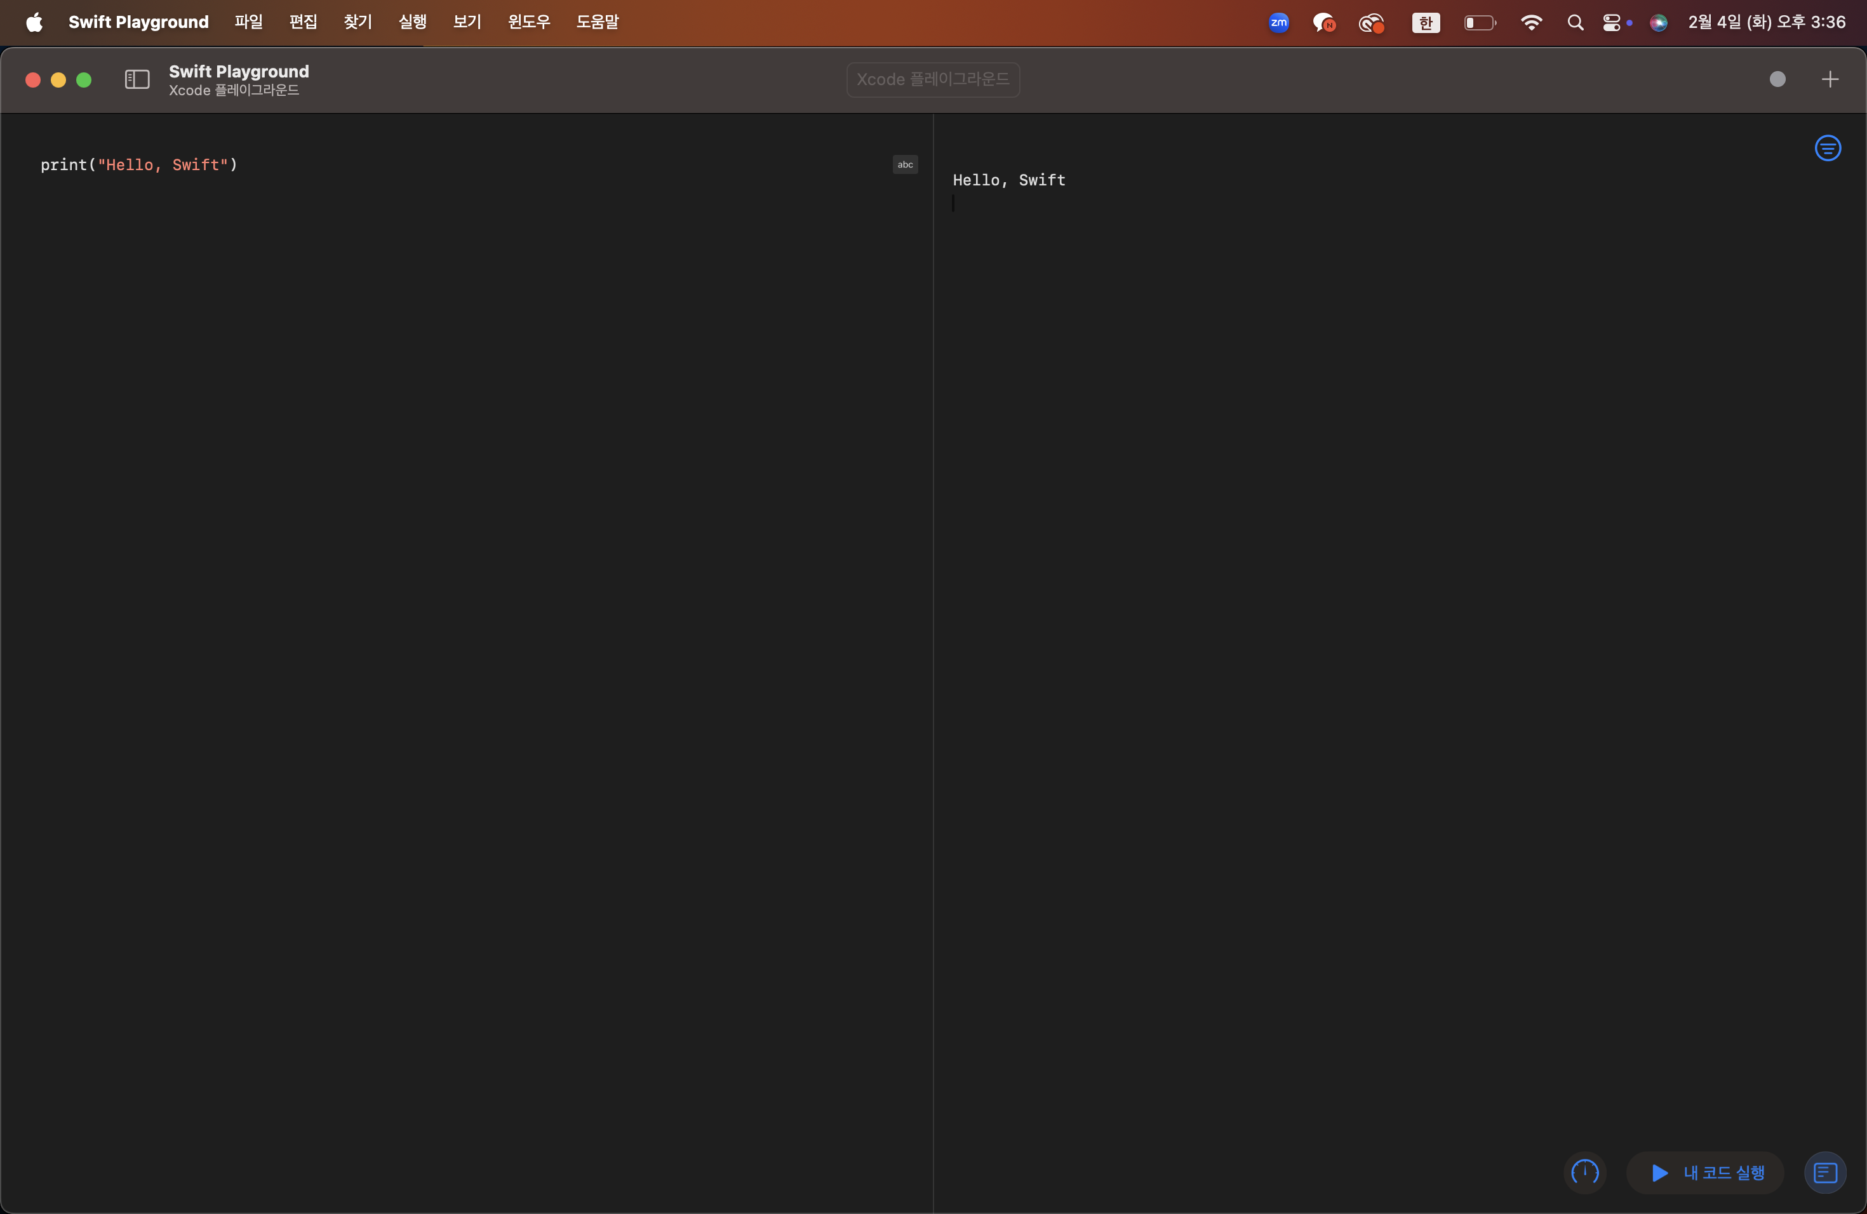This screenshot has width=1867, height=1214.
Task: Click the filter lines icon in results pane
Action: tap(1828, 148)
